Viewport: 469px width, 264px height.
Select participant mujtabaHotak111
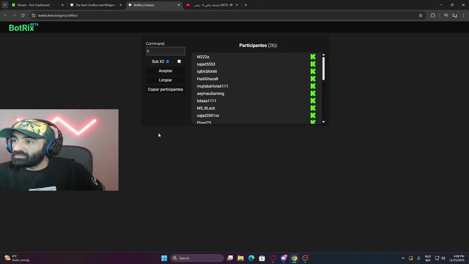click(213, 86)
